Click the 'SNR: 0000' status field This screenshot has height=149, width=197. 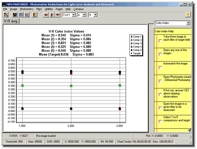point(53,142)
